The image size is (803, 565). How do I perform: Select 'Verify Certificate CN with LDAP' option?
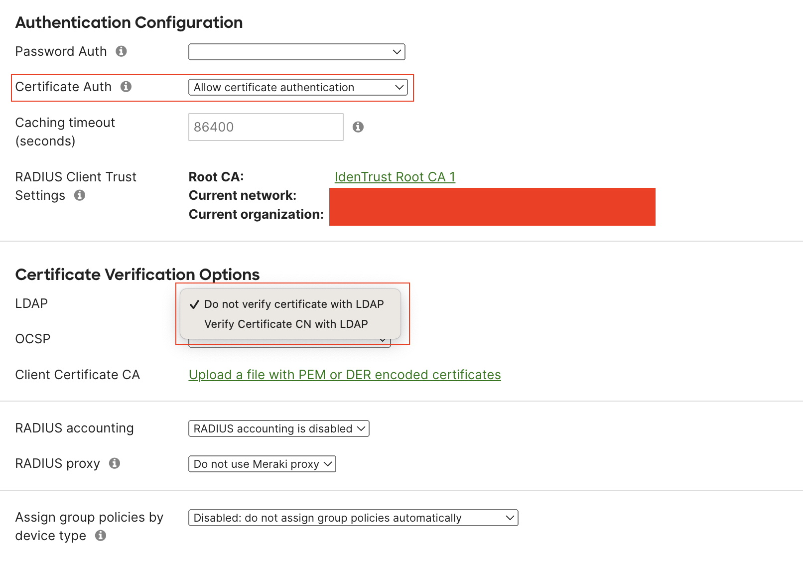286,324
